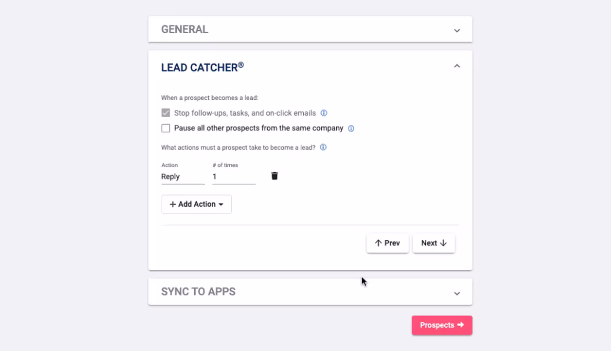Click info icon next to Pause all prospects

click(x=351, y=128)
